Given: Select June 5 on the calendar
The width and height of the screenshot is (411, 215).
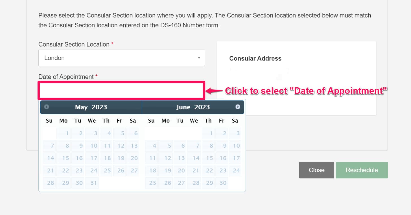Looking at the screenshot, I should coord(166,146).
